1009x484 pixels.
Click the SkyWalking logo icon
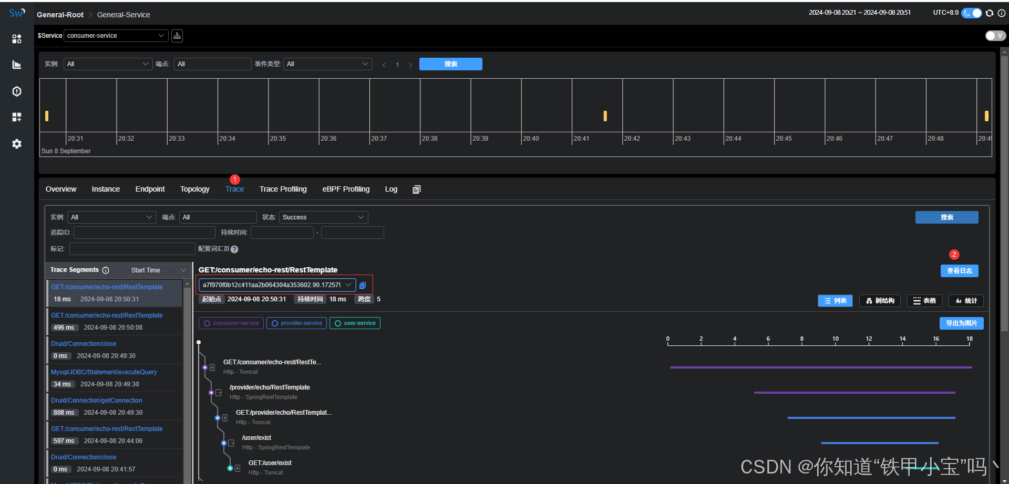click(17, 13)
